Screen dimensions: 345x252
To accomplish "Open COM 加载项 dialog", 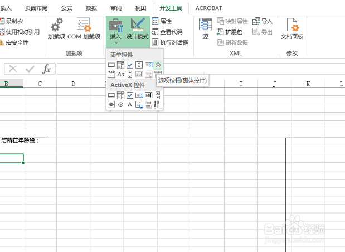I will tap(84, 28).
